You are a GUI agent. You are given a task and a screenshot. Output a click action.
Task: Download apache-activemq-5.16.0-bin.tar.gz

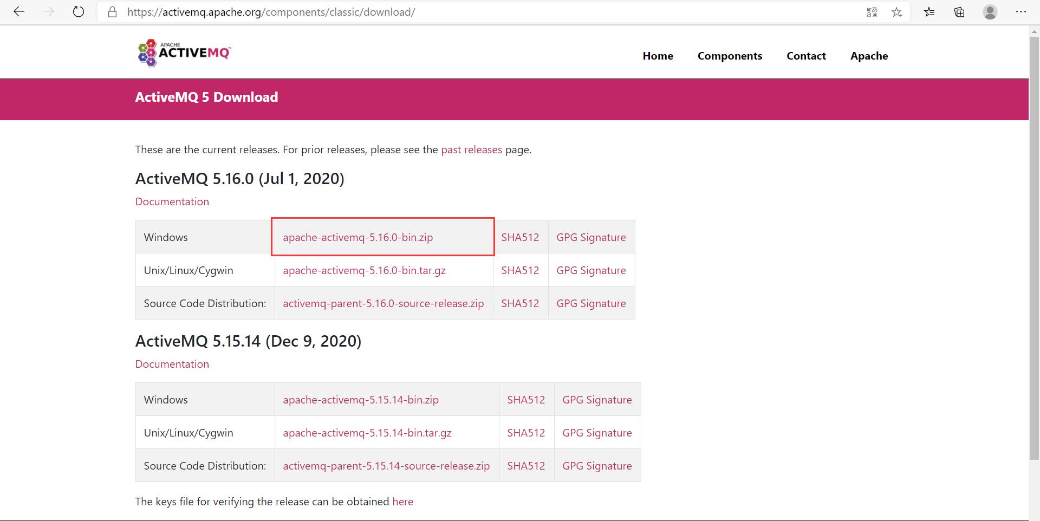pyautogui.click(x=364, y=270)
